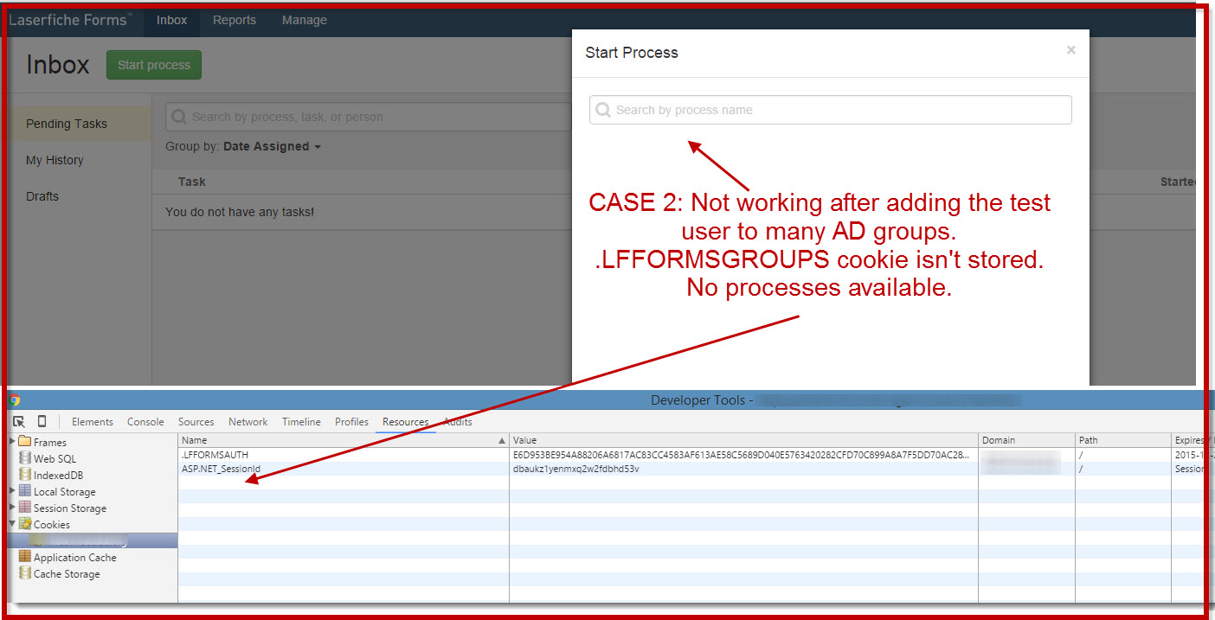This screenshot has width=1215, height=620.
Task: Collapse the Cookies tree node
Action: point(12,524)
